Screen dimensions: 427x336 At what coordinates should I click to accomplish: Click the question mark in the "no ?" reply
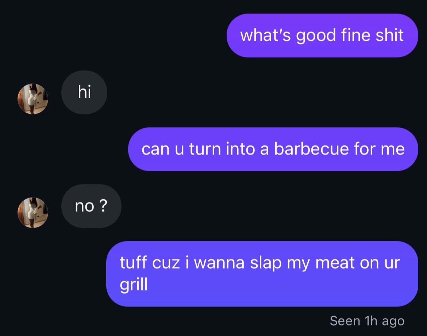point(103,206)
